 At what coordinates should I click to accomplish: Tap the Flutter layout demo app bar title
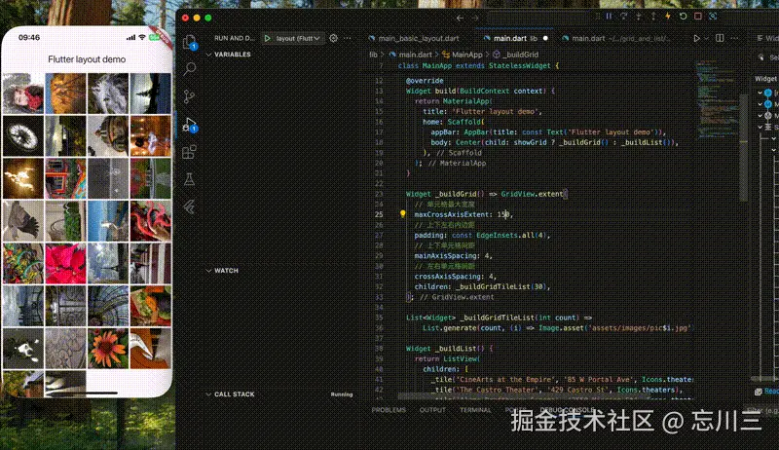87,59
